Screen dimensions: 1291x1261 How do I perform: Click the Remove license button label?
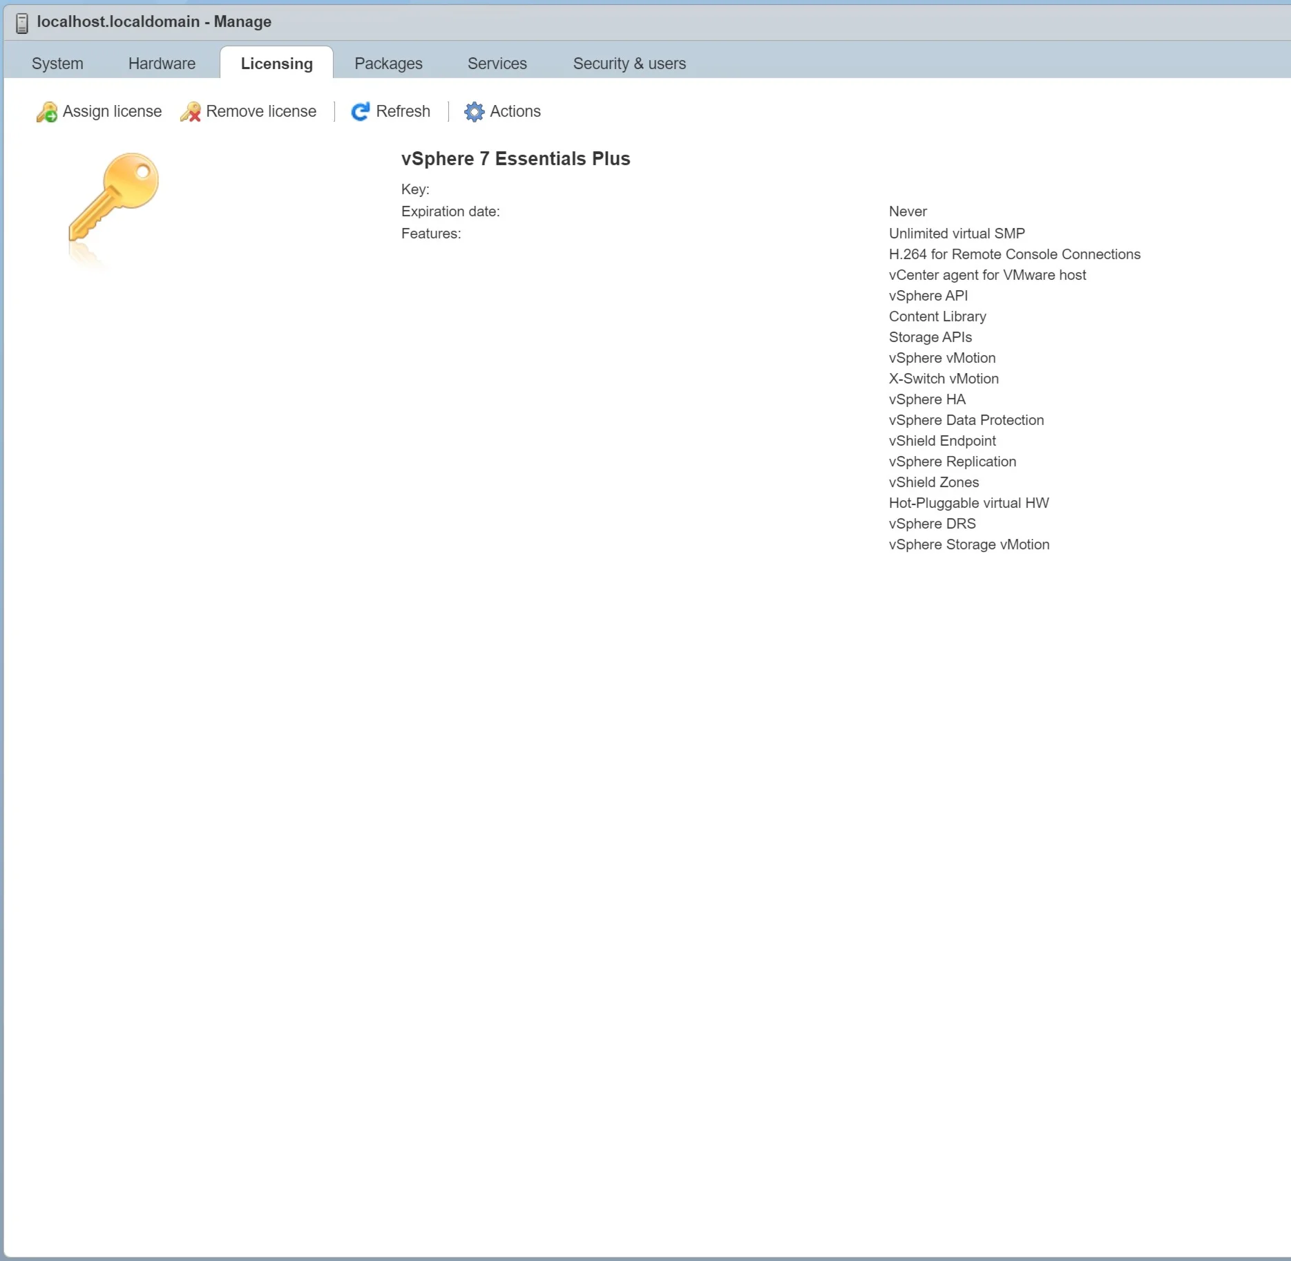coord(261,111)
